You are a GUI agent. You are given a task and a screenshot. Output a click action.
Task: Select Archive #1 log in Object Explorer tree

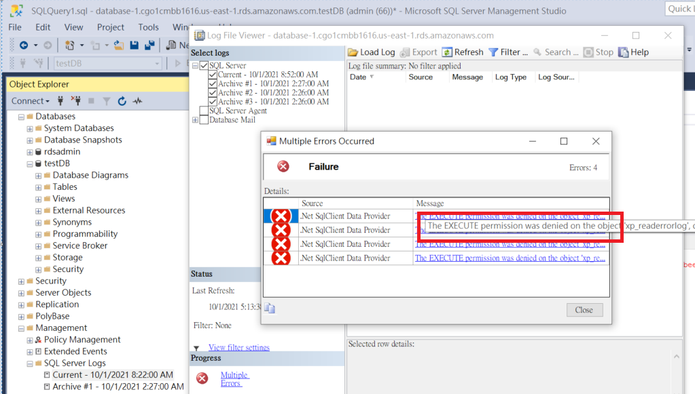pyautogui.click(x=118, y=387)
